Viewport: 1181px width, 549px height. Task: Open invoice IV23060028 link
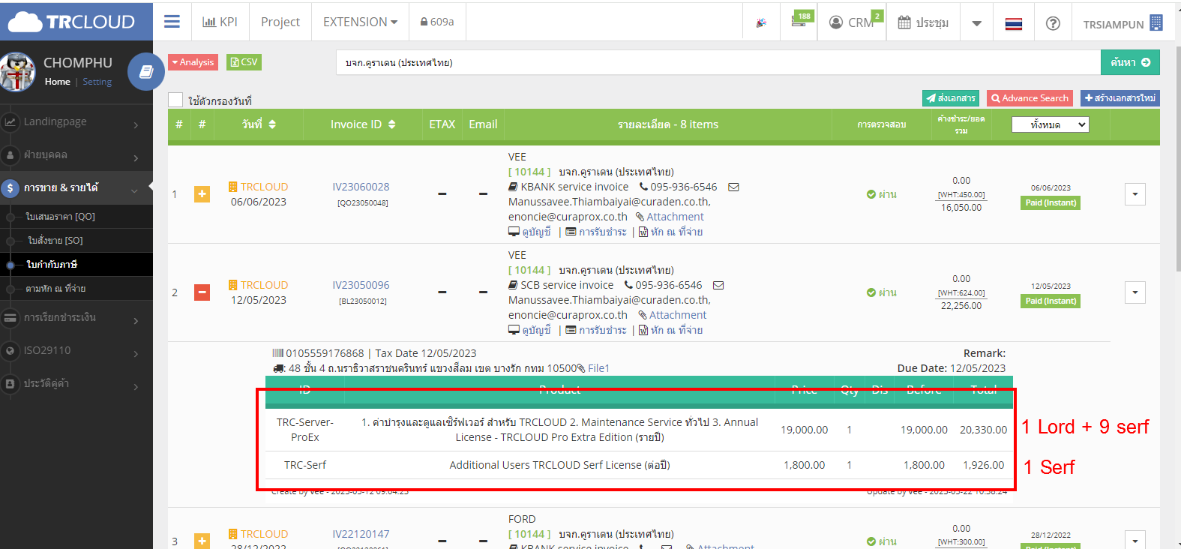pos(361,187)
